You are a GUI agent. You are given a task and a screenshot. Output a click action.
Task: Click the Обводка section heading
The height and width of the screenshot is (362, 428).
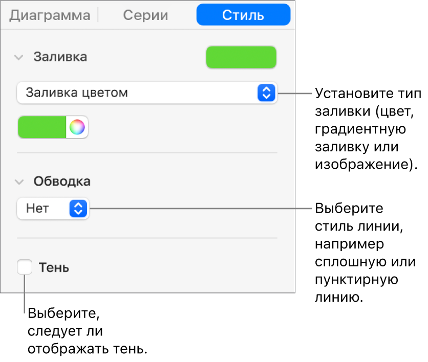62,182
